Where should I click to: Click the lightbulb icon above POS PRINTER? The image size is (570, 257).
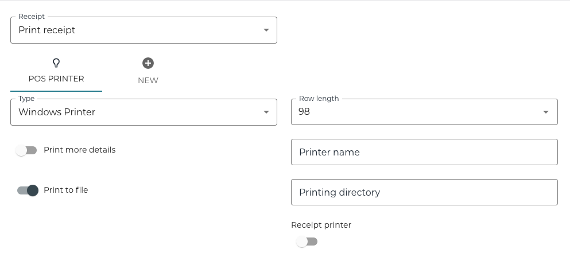pyautogui.click(x=56, y=63)
